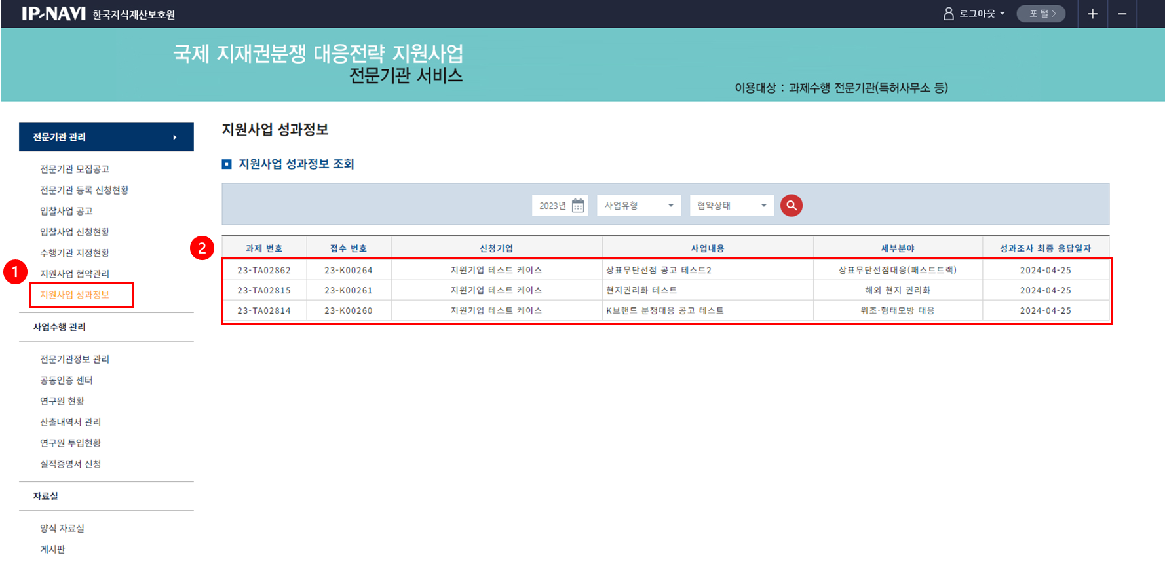Viewport: 1165px width, 564px height.
Task: Open the 협약상태 dropdown
Action: 731,206
